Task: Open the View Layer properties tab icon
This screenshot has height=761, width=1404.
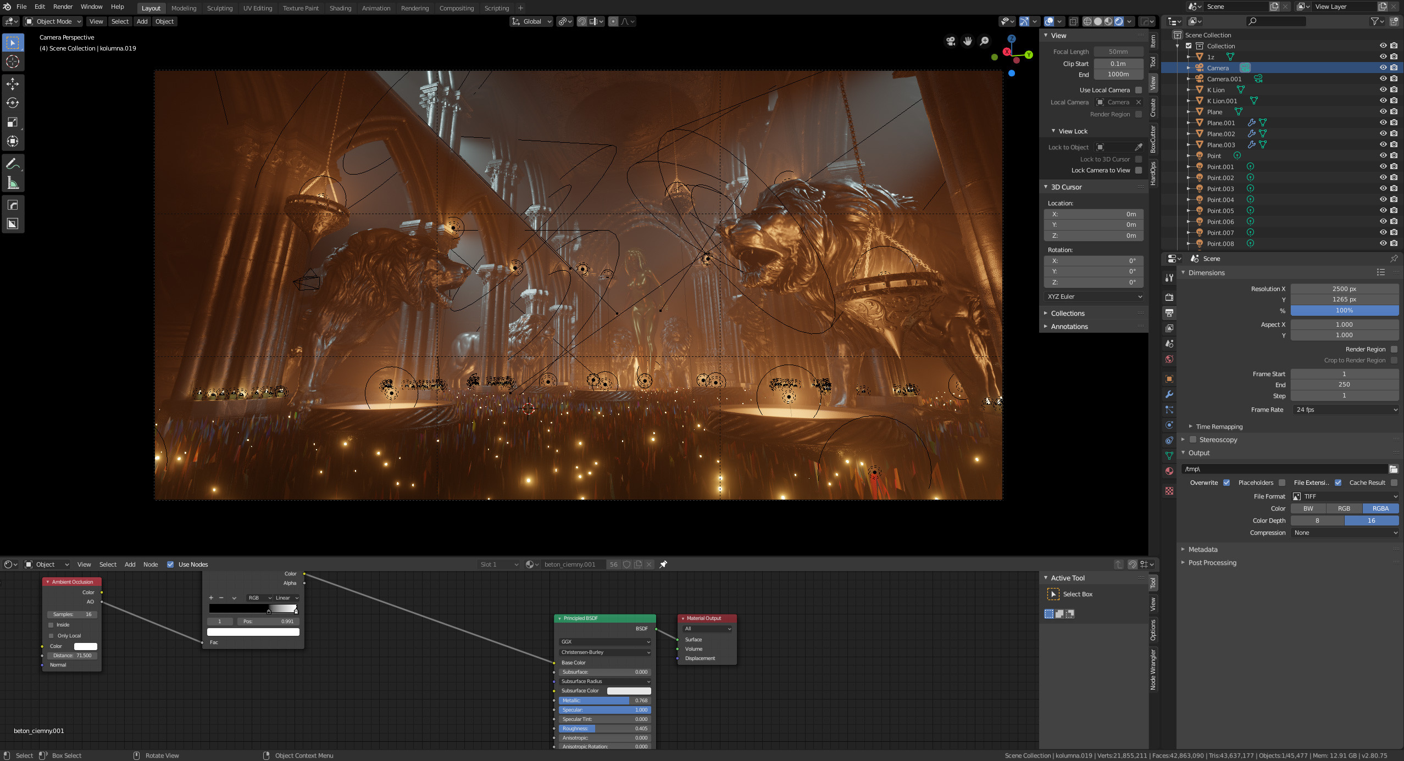Action: coord(1169,328)
